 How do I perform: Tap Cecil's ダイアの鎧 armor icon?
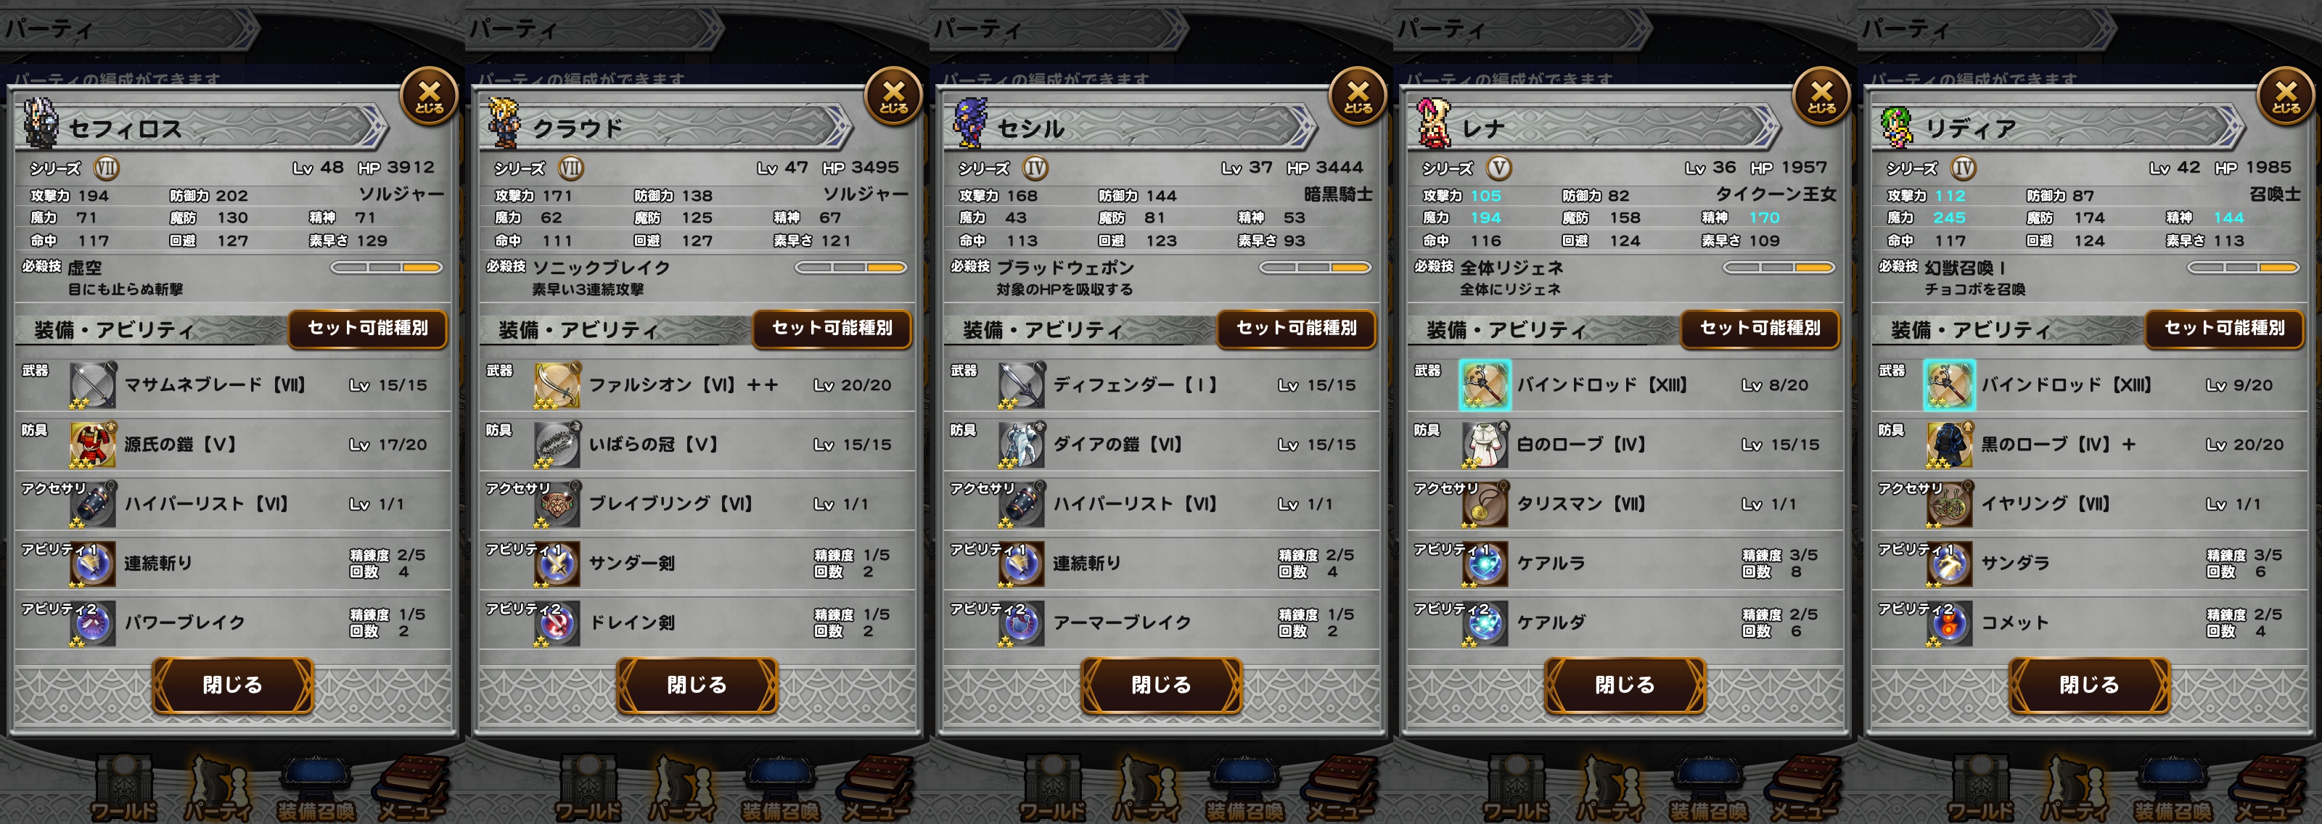tap(1021, 445)
